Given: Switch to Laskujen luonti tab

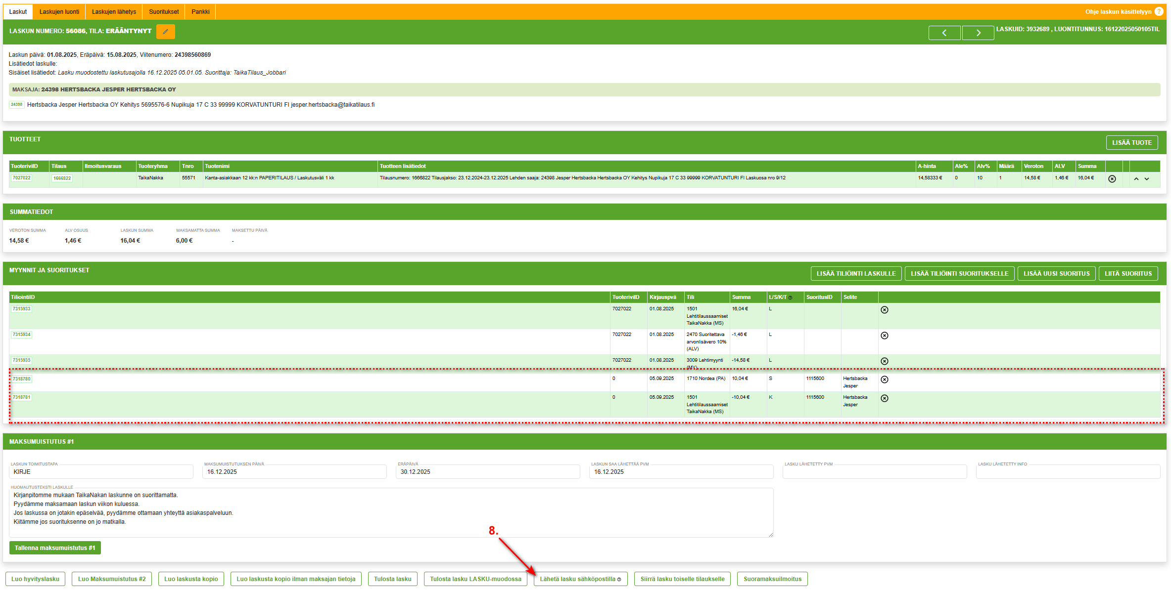Looking at the screenshot, I should click(x=59, y=12).
